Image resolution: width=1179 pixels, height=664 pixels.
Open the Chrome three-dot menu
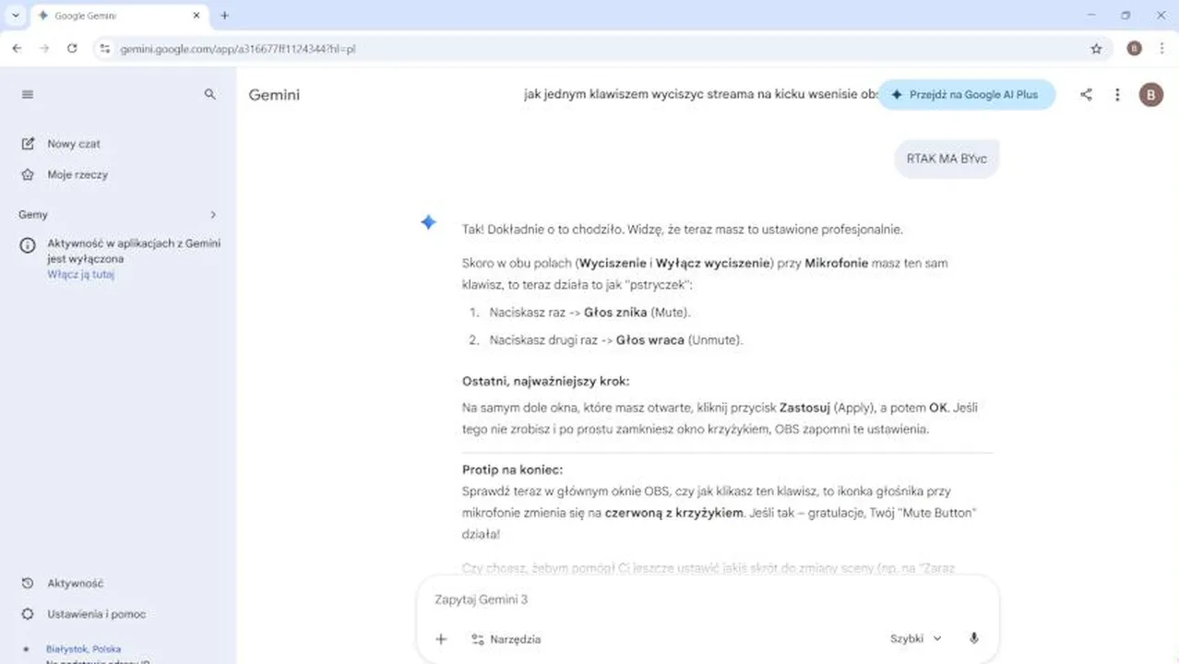tap(1161, 49)
